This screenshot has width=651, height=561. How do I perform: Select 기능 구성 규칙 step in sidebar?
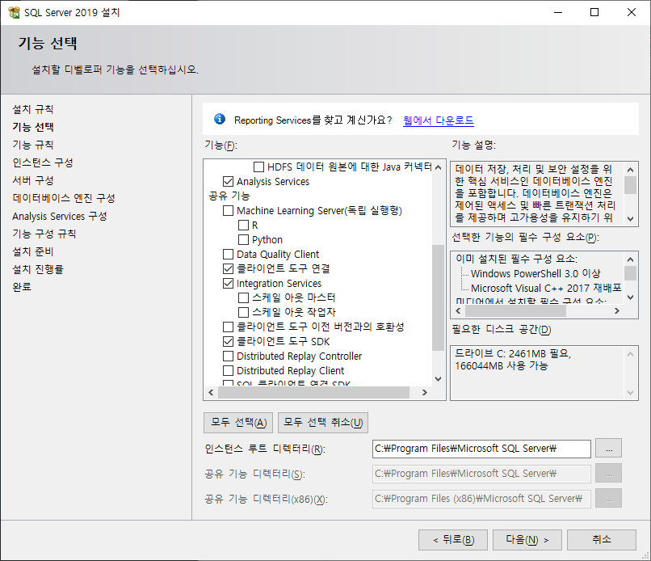[x=44, y=234]
